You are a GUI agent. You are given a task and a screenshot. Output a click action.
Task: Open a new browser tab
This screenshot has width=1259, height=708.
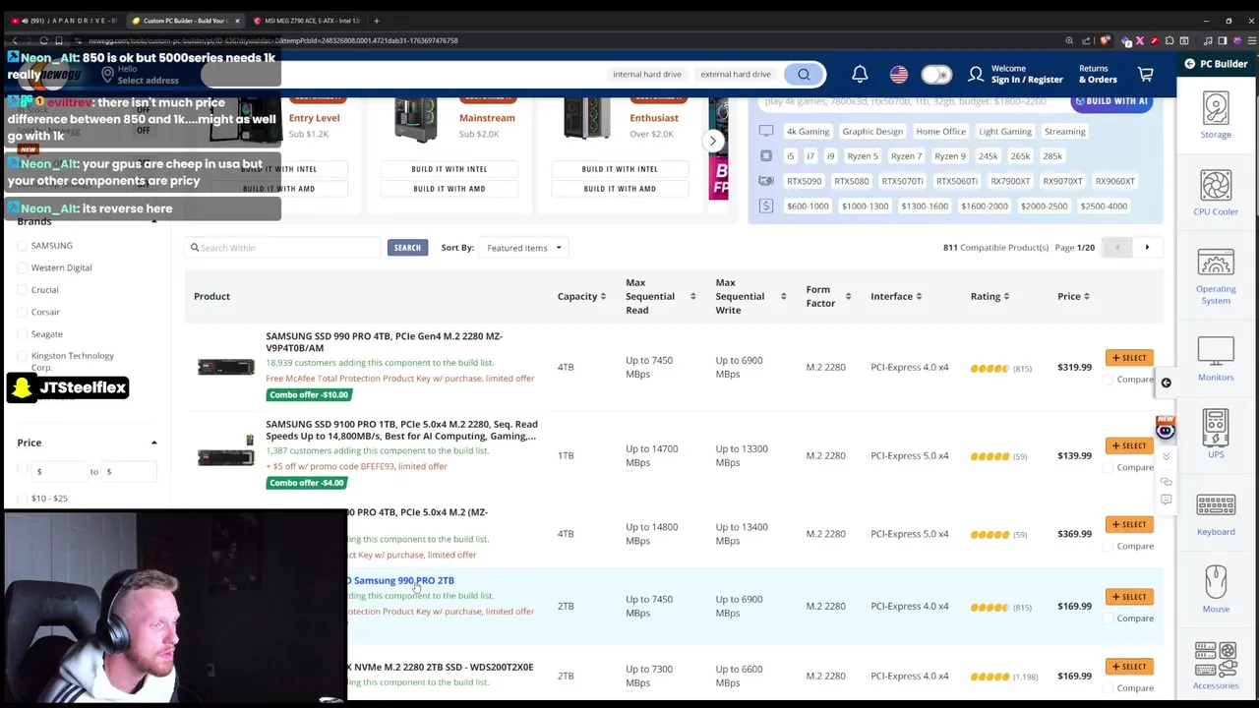click(376, 21)
